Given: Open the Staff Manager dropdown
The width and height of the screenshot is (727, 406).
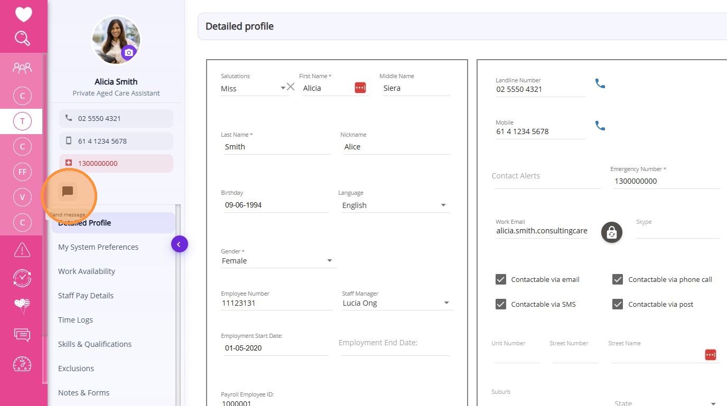Looking at the screenshot, I should pos(446,303).
